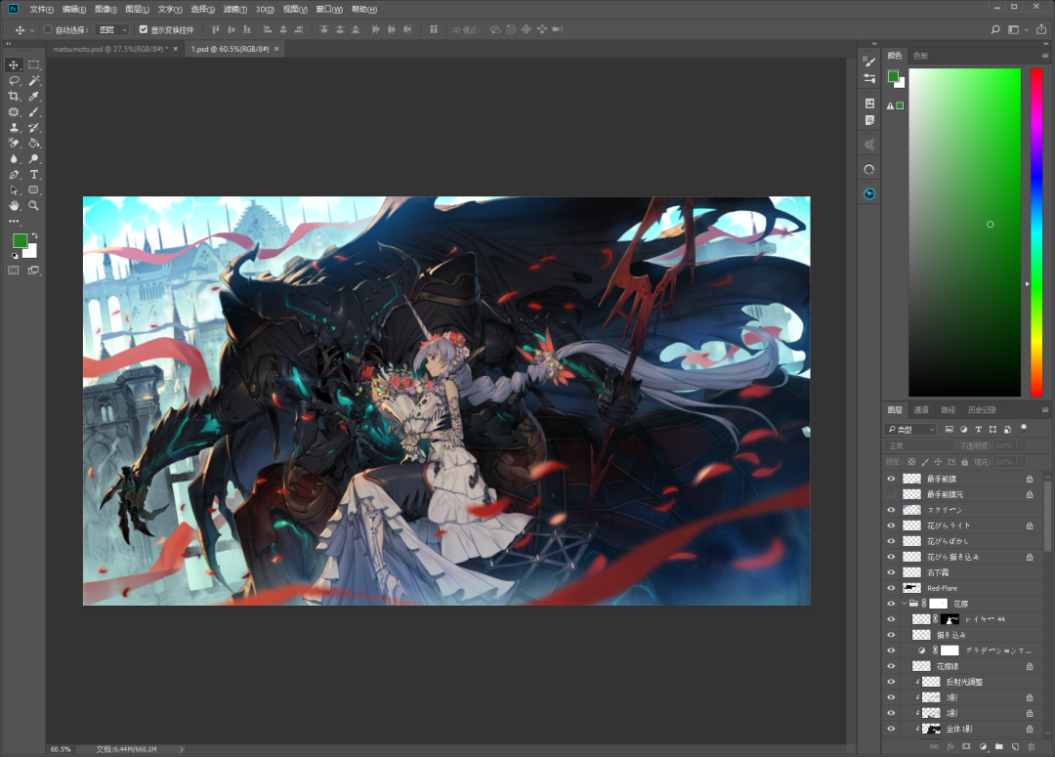This screenshot has height=757, width=1055.
Task: Select the Crop tool
Action: click(x=14, y=97)
